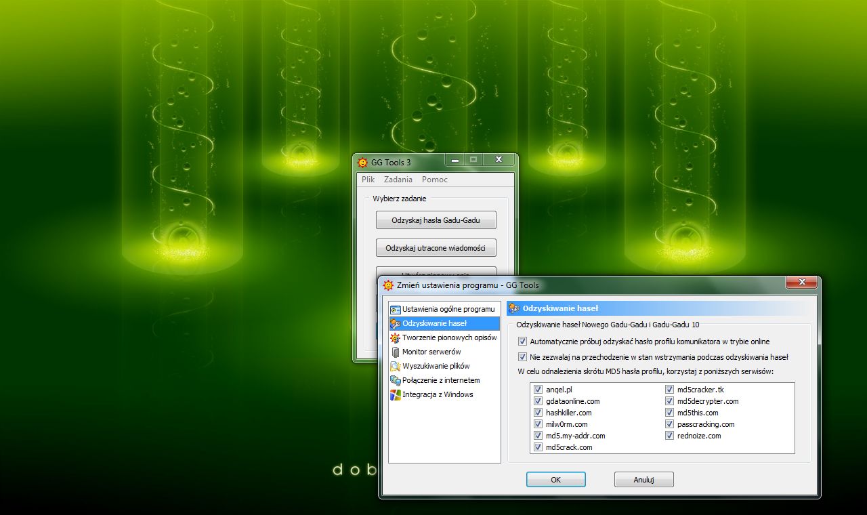Uncheck the hashkiller.com service
Screen dimensions: 867x515
[538, 413]
